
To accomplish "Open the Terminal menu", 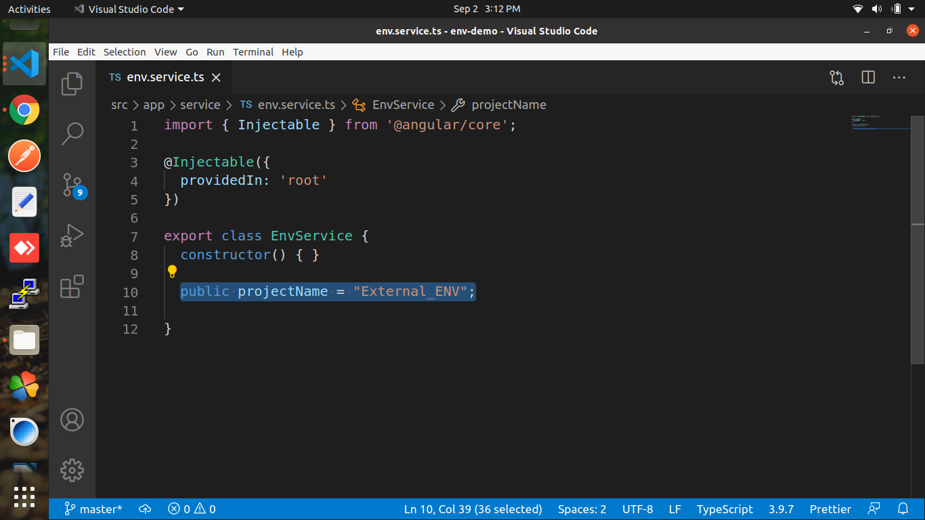I will pyautogui.click(x=253, y=51).
